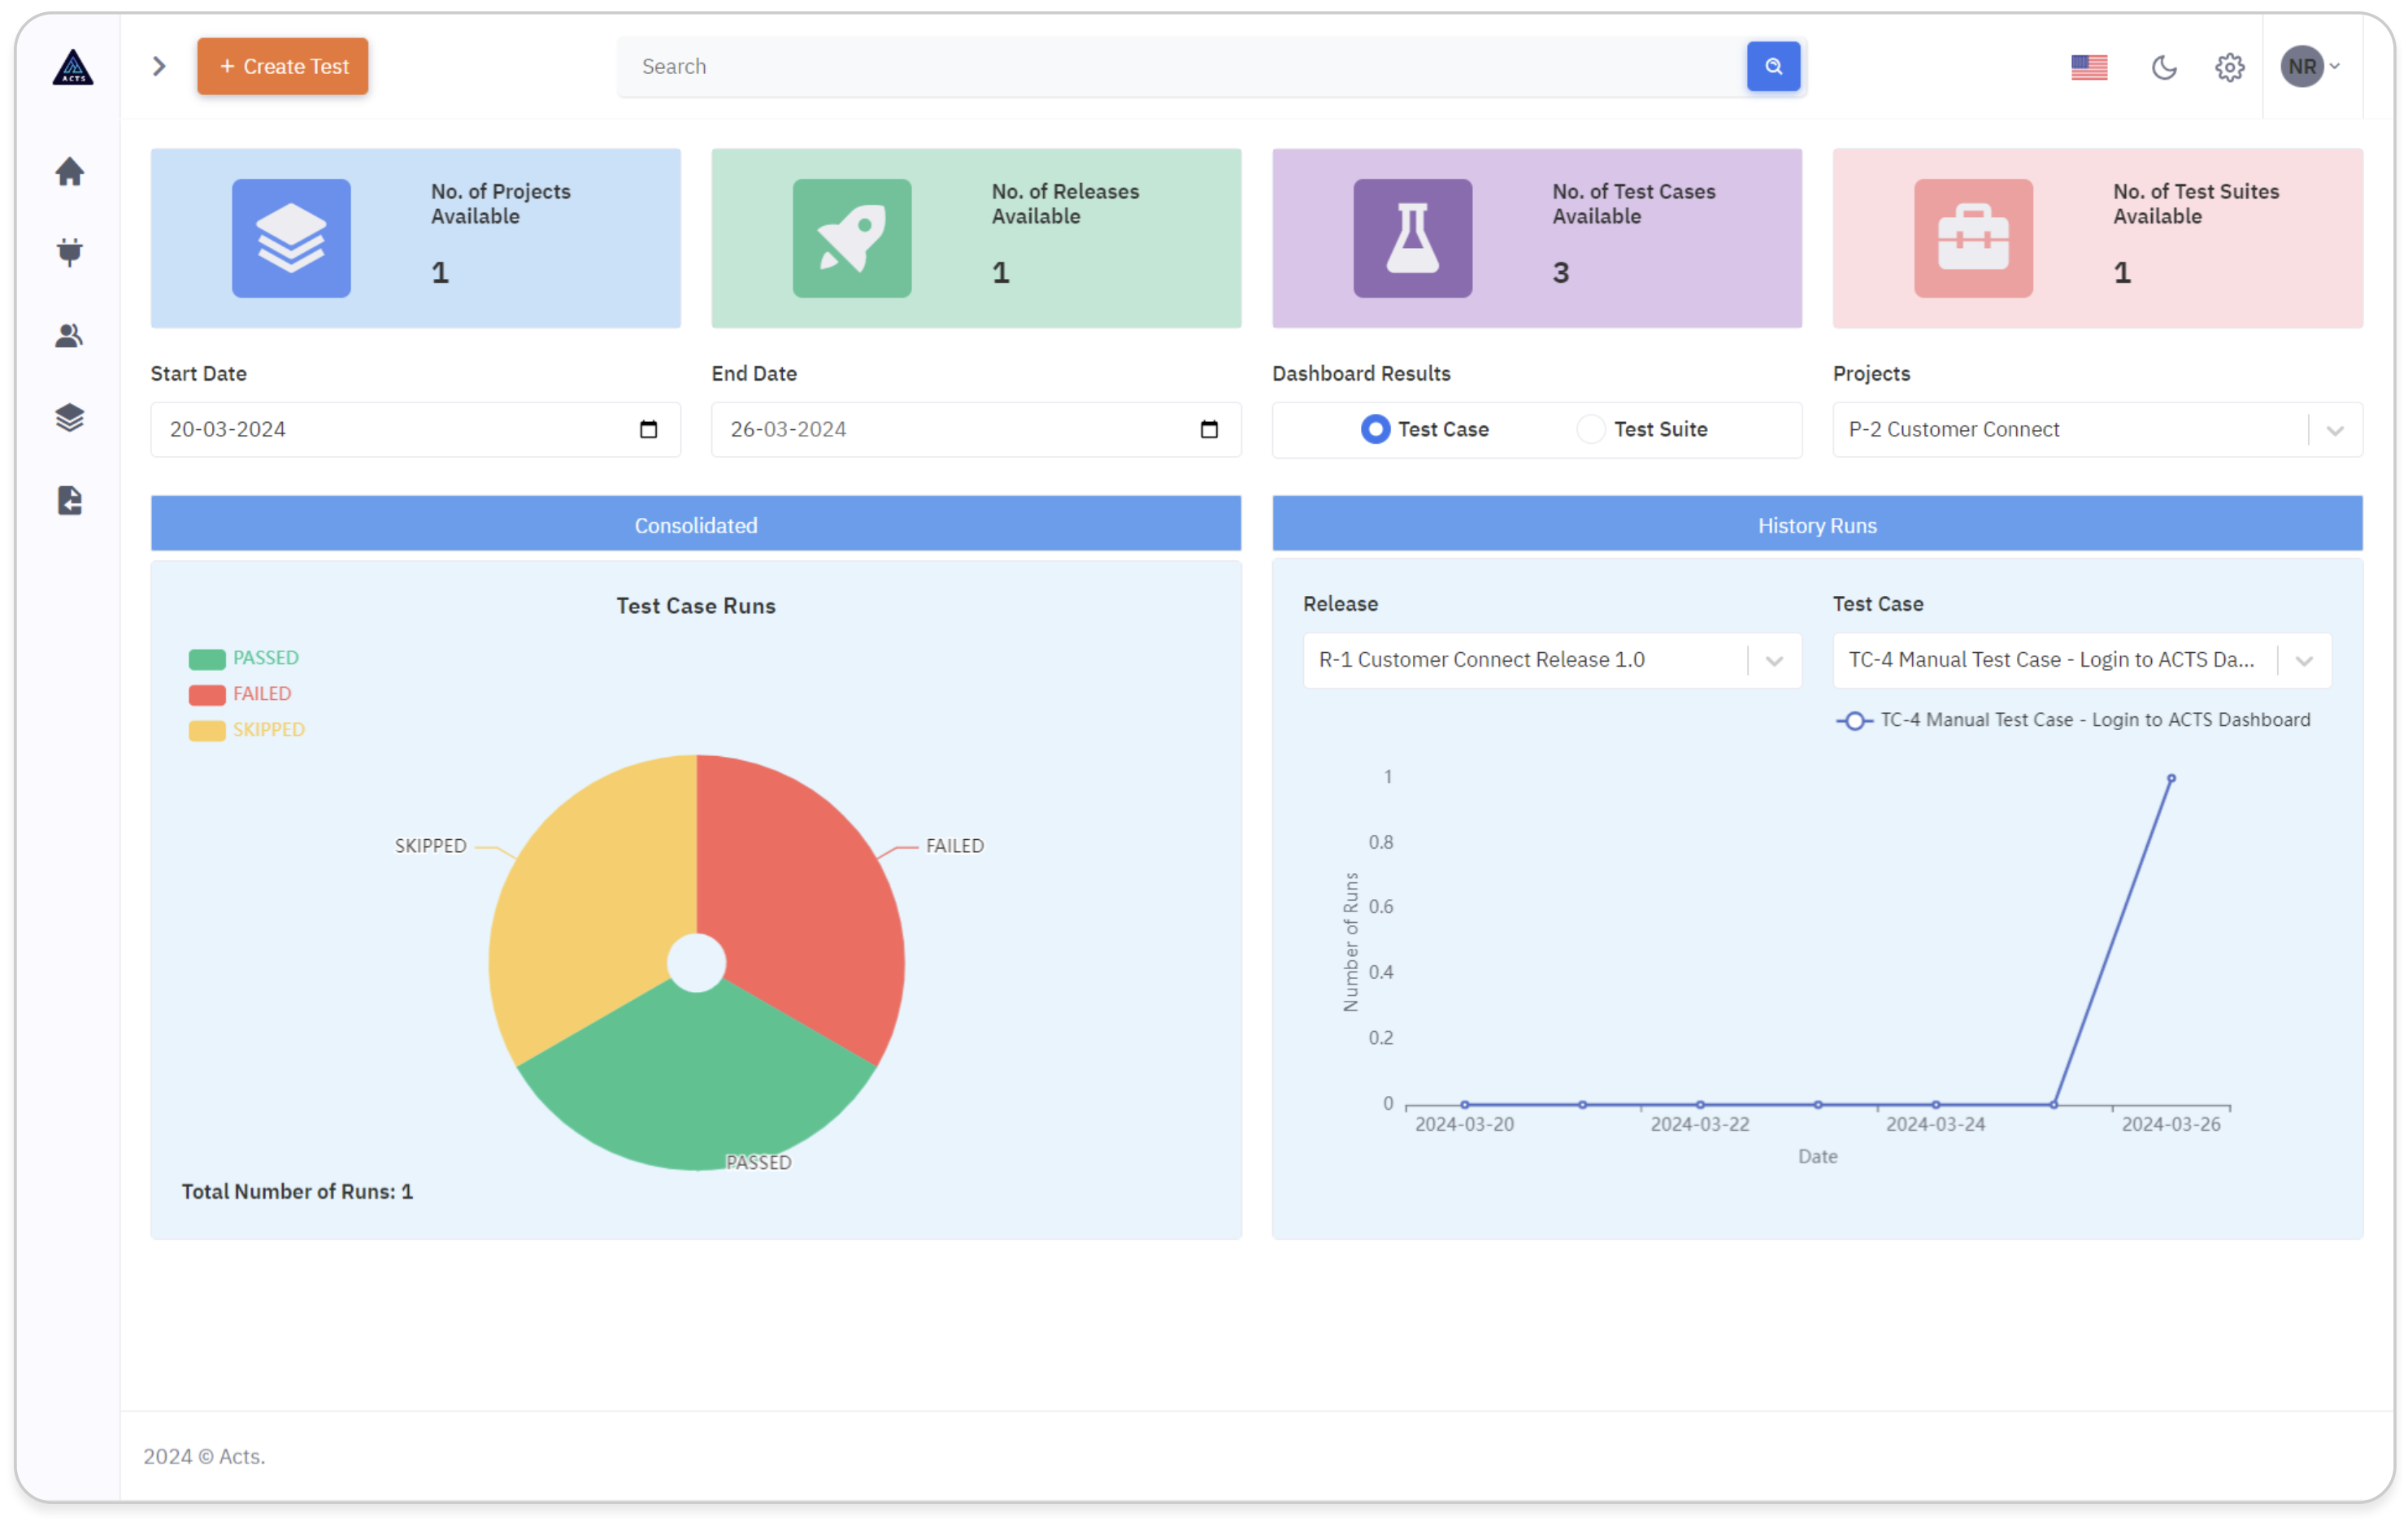Click the blue search magnifier button
Image resolution: width=2408 pixels, height=1522 pixels.
[x=1774, y=66]
